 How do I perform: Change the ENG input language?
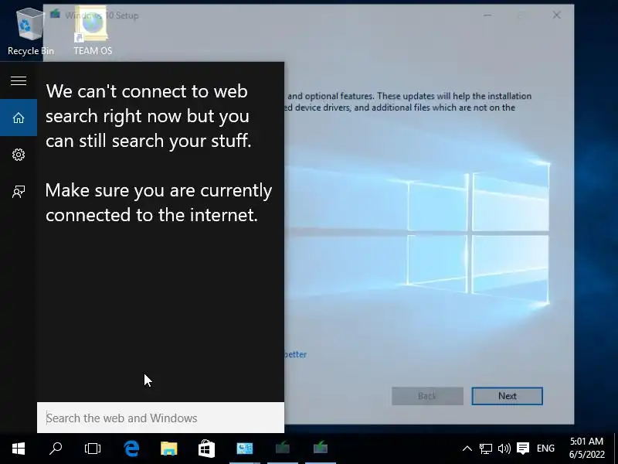(x=545, y=449)
